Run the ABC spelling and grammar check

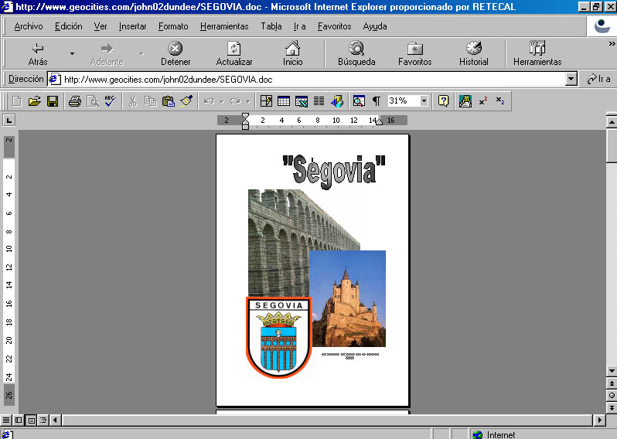click(x=110, y=101)
